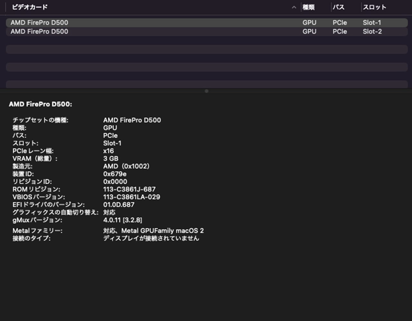Screen dimensions: 412x321
Task: Click the グラフィックスの自動切り替え value 対応
Action: (109, 212)
